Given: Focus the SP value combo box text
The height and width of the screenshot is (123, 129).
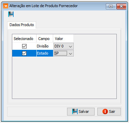Looking at the screenshot, I should [61, 53].
